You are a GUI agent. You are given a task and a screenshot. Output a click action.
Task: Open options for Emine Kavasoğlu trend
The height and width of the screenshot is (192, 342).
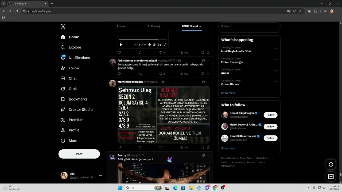[x=276, y=59]
